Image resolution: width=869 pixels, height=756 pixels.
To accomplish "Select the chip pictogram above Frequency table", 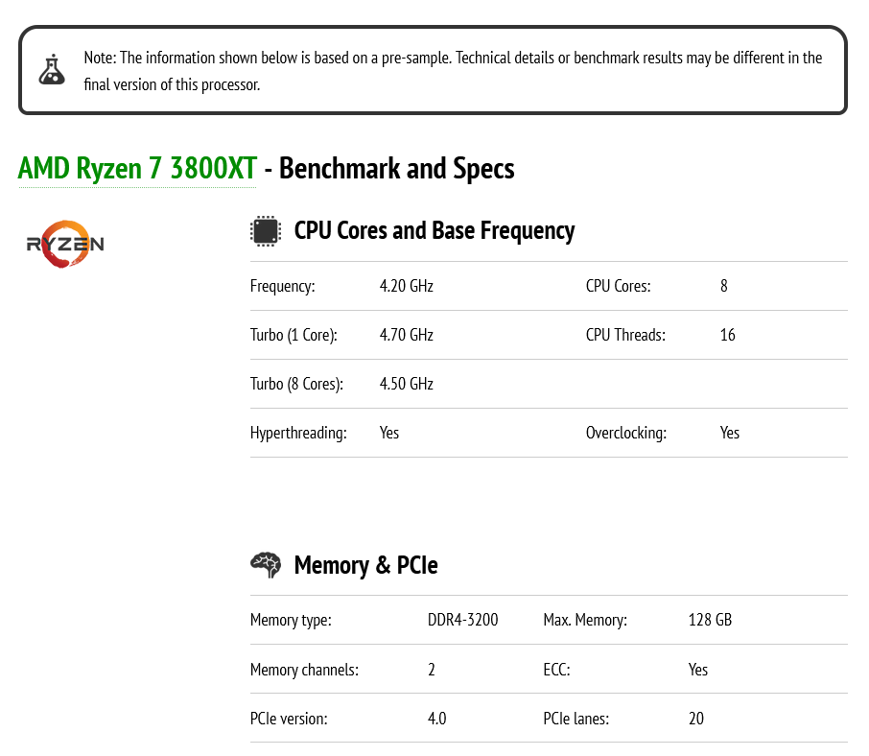I will coord(266,230).
